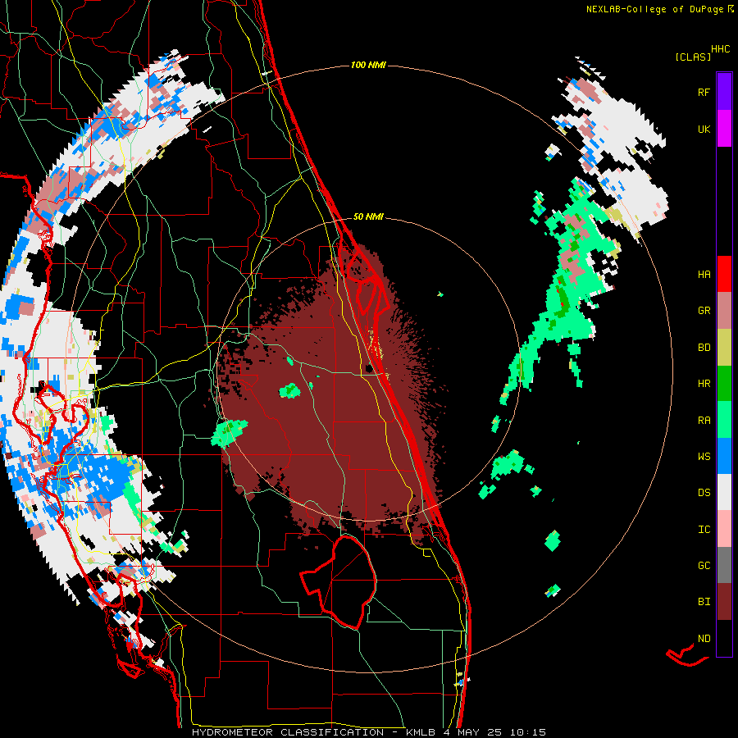The height and width of the screenshot is (738, 738).
Task: Click the RA light green legend swatch
Action: pyautogui.click(x=724, y=420)
